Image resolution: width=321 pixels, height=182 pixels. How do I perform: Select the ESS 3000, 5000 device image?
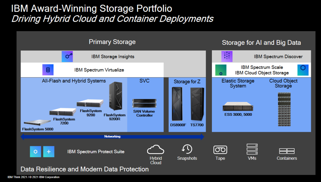click(x=238, y=106)
